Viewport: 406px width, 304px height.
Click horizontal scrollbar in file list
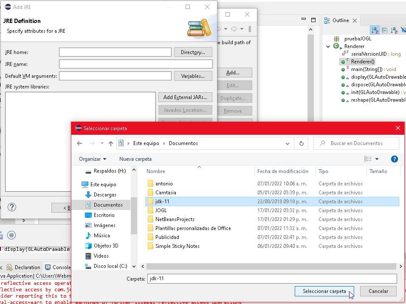(271, 266)
